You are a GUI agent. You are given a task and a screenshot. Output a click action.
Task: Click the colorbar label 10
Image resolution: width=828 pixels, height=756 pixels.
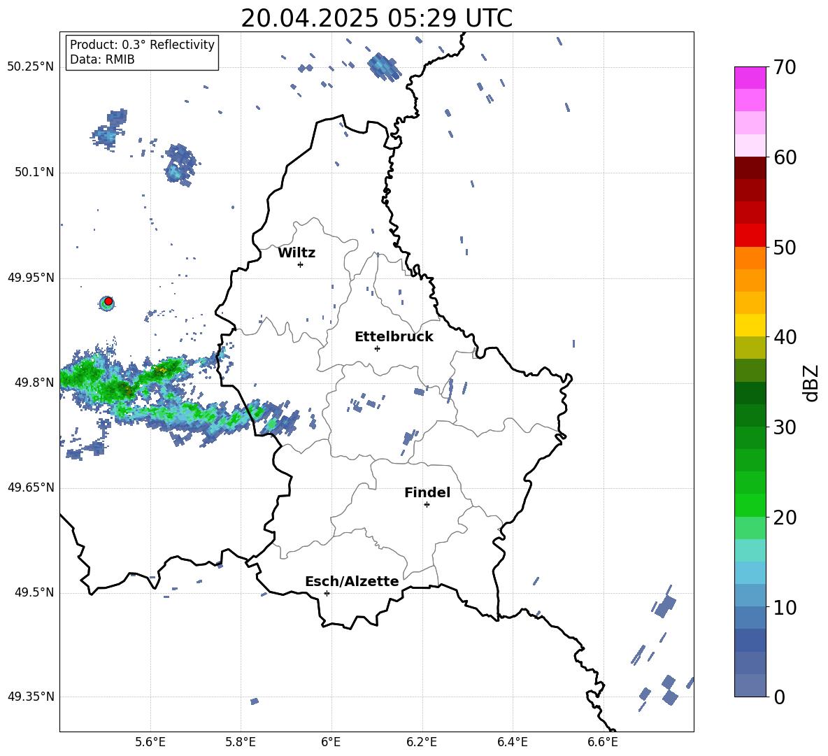tap(785, 608)
